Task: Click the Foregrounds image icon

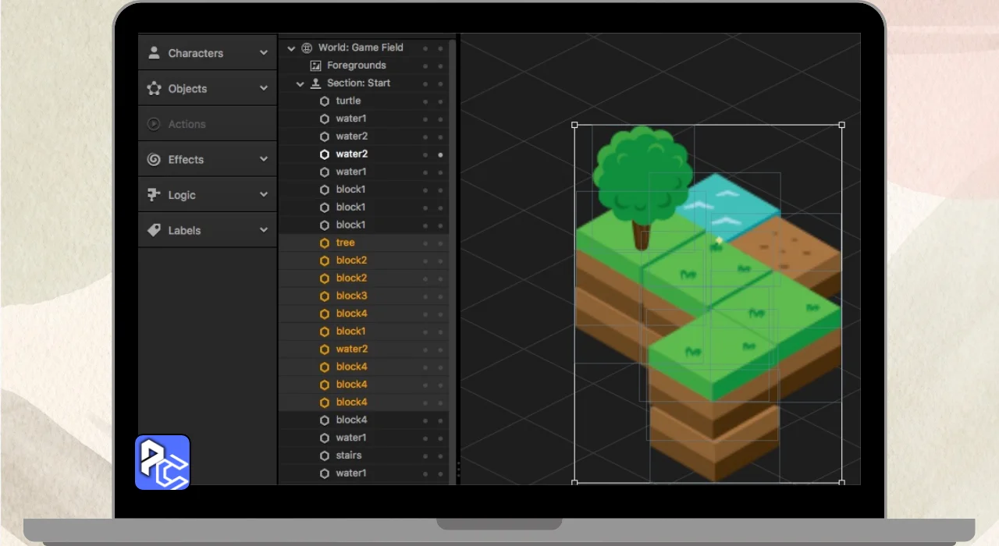Action: click(315, 66)
